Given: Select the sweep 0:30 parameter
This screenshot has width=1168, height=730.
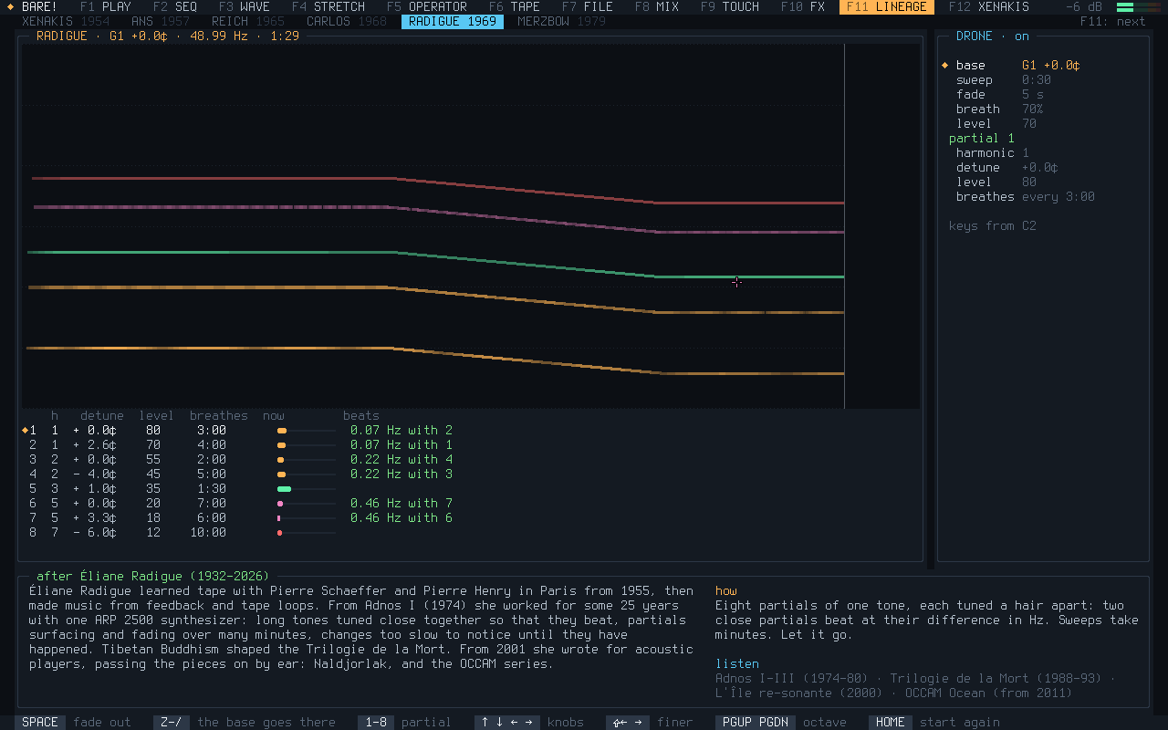Looking at the screenshot, I should [x=1004, y=79].
